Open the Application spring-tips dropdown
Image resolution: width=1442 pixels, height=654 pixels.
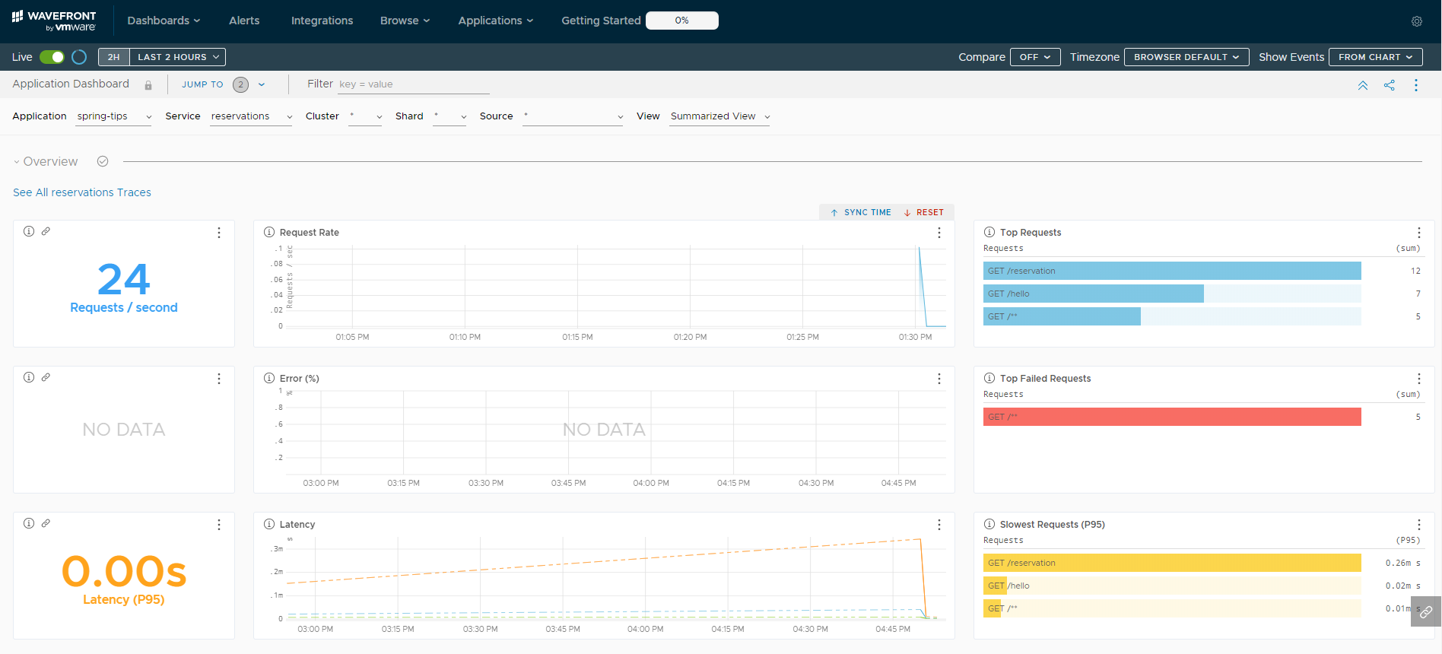pyautogui.click(x=114, y=116)
